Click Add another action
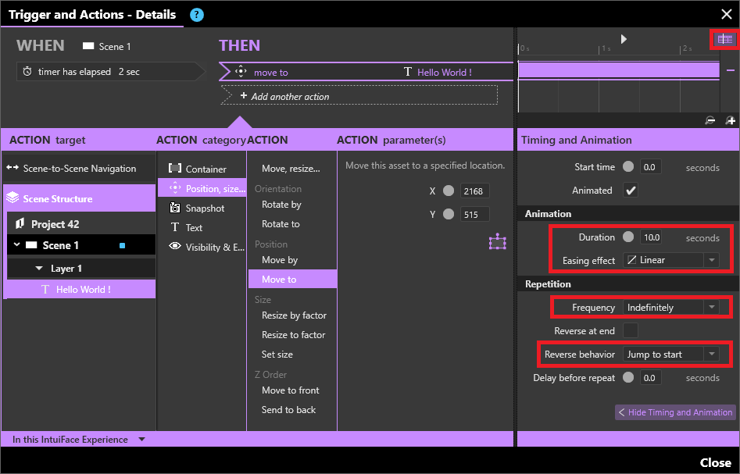Viewport: 740px width, 474px height. point(285,97)
